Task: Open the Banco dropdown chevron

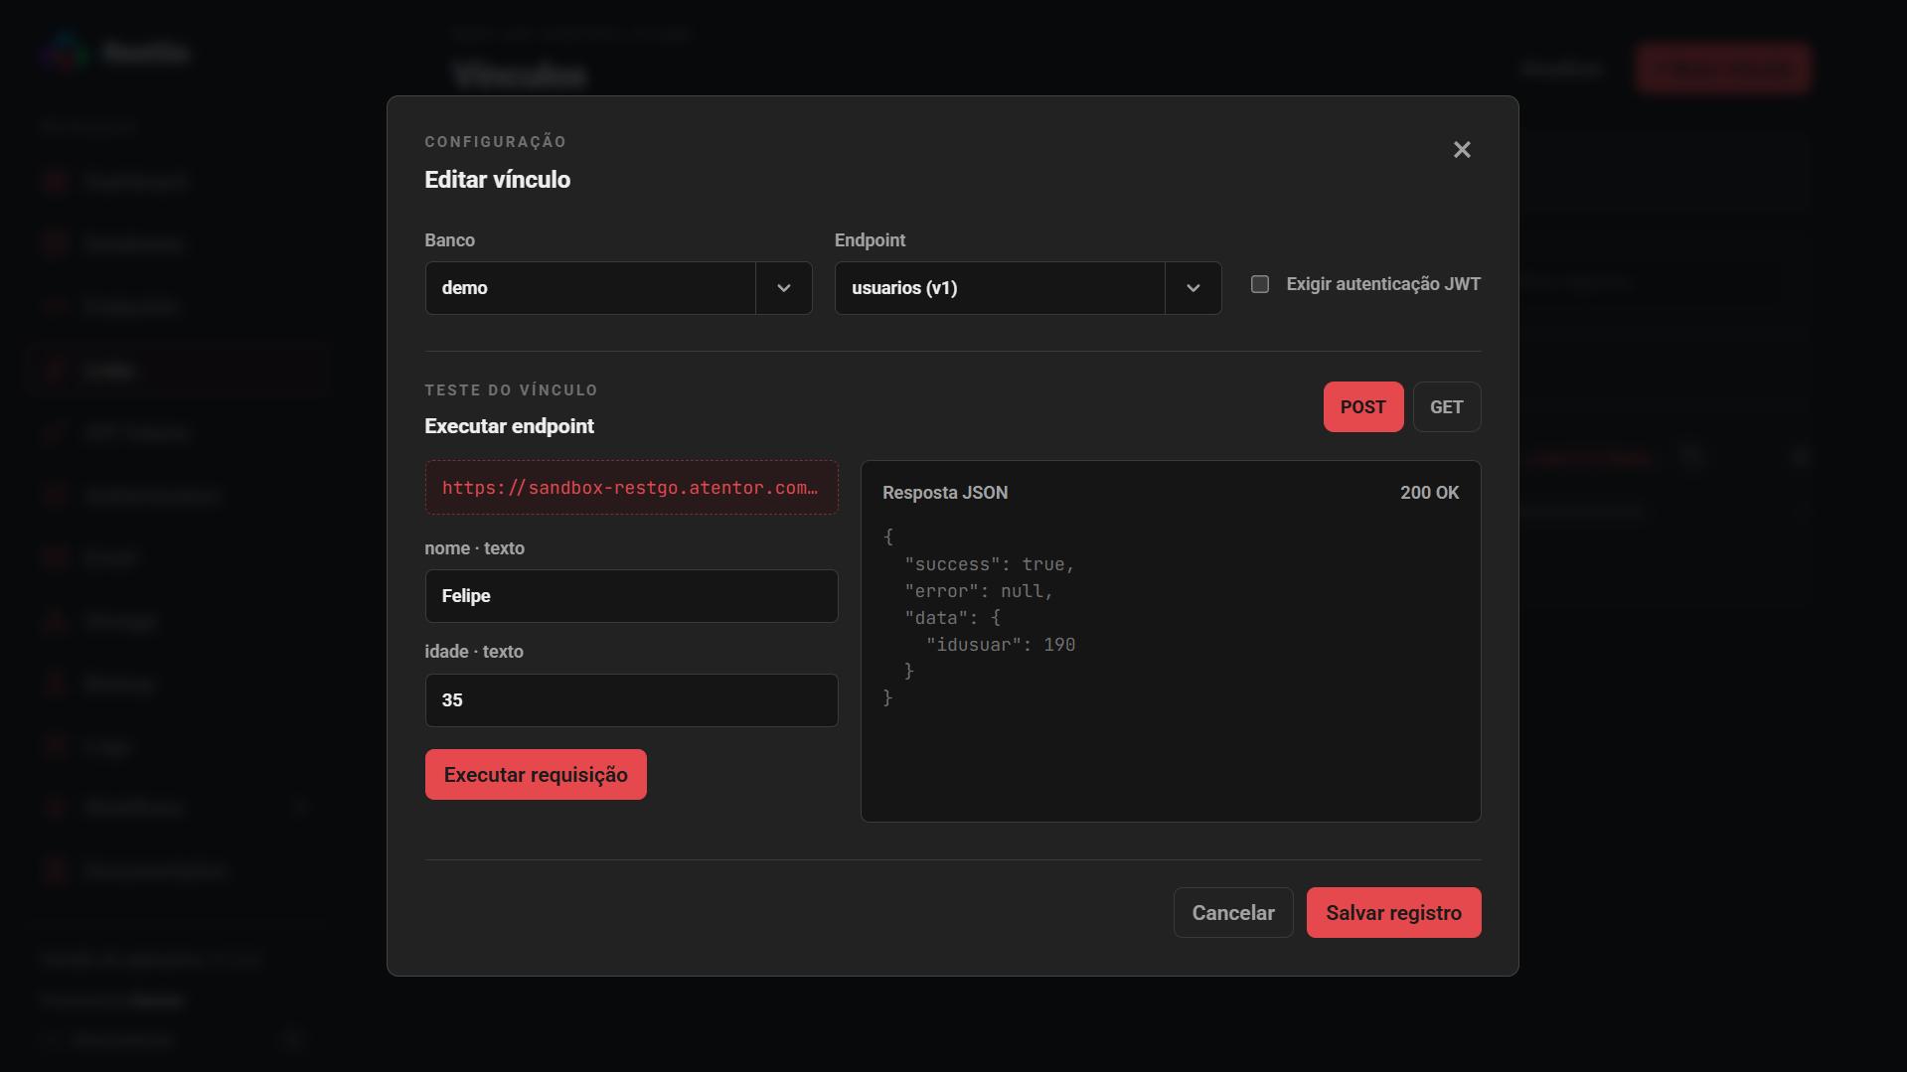Action: pos(783,288)
